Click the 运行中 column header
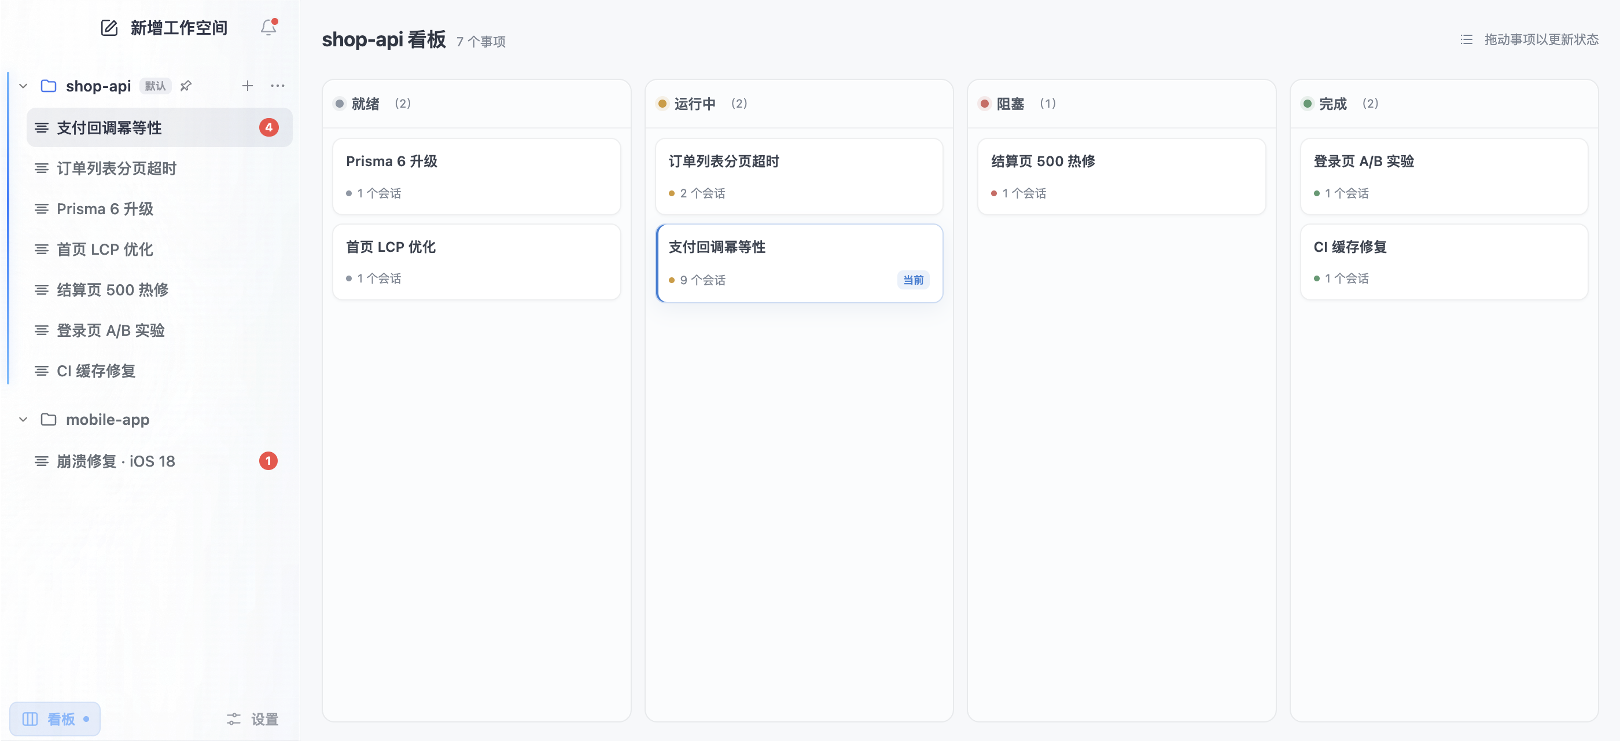The width and height of the screenshot is (1620, 741). pyautogui.click(x=798, y=104)
